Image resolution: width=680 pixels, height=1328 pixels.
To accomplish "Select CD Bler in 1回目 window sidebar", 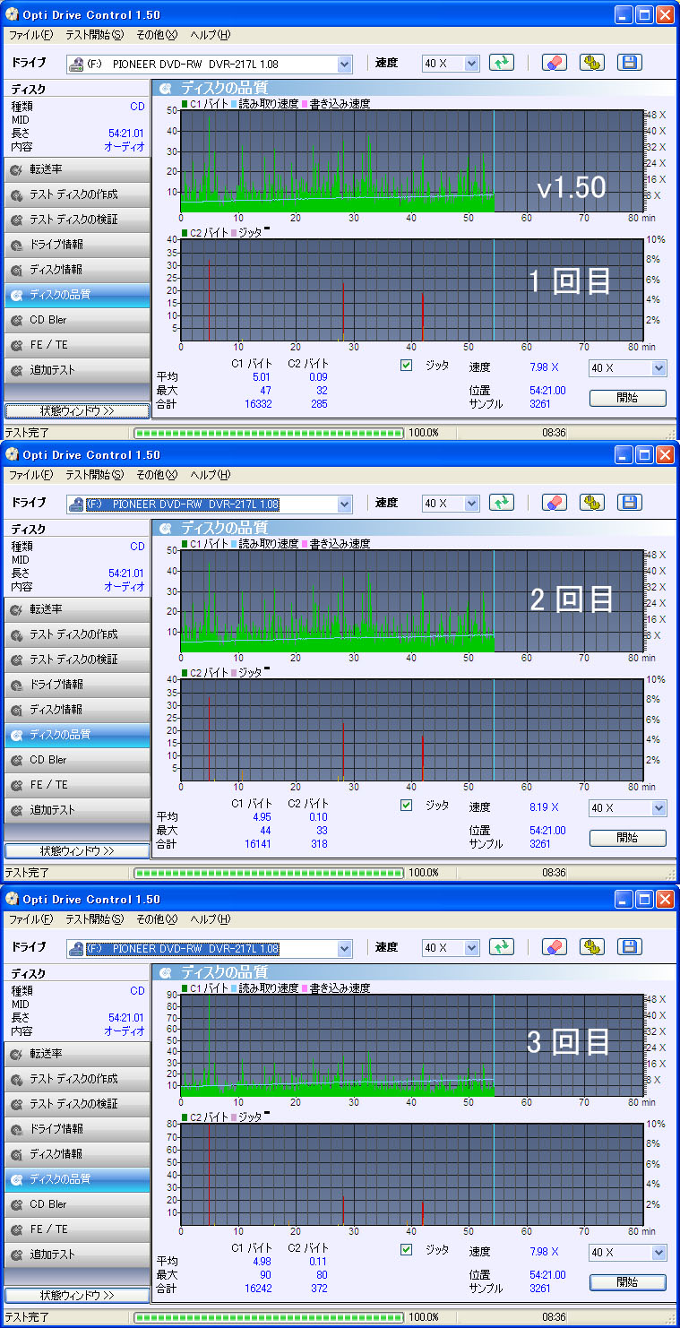I will (77, 320).
